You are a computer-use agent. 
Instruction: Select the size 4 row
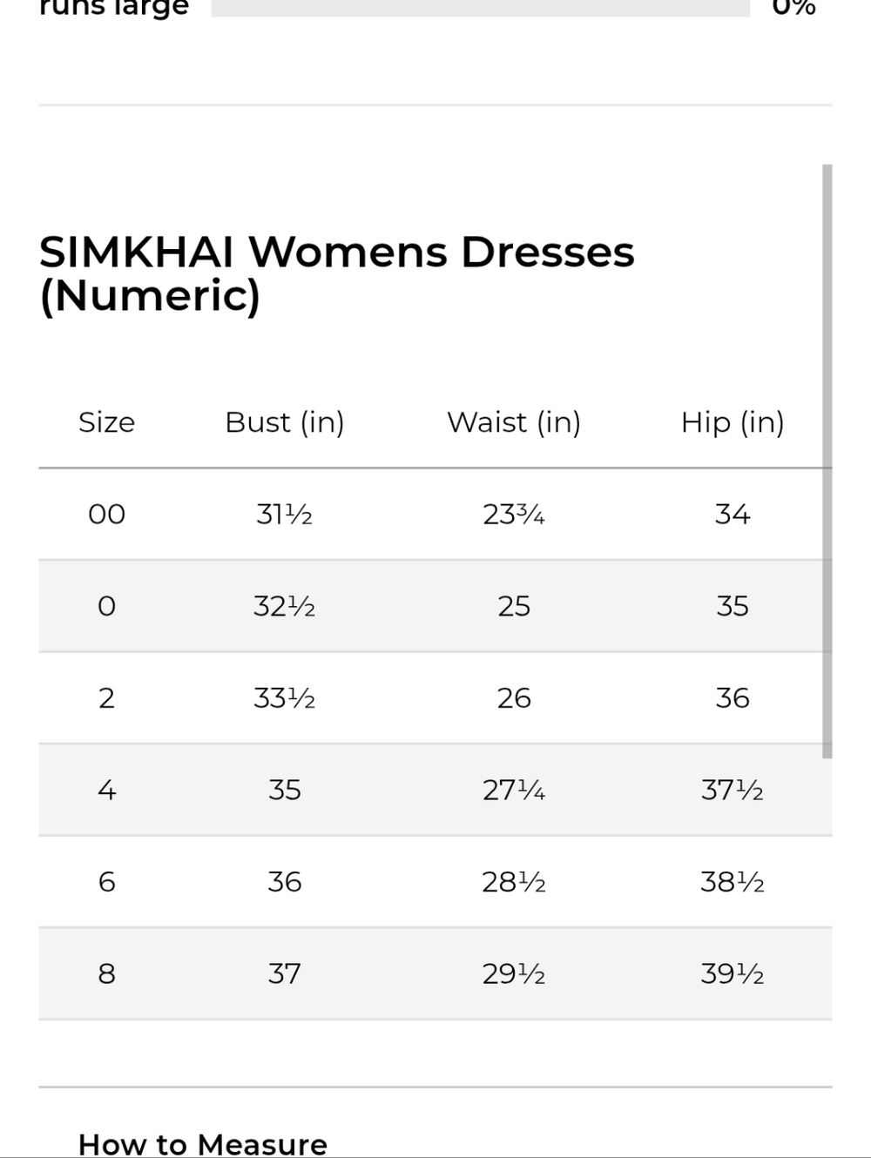[x=435, y=790]
